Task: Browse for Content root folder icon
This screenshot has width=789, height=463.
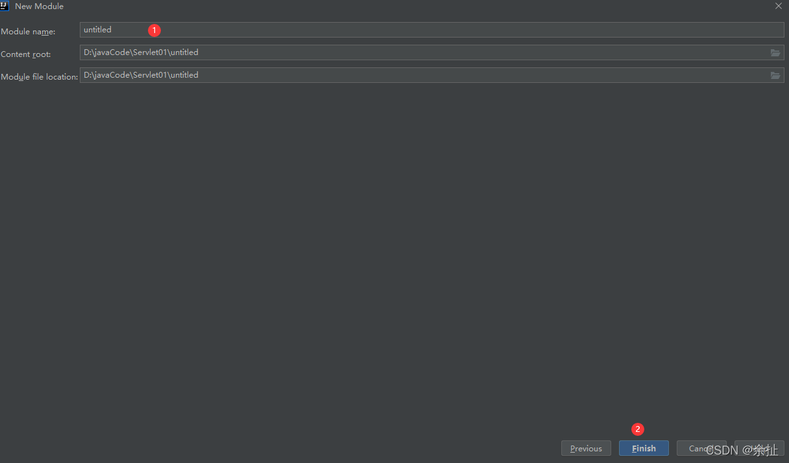Action: [x=775, y=53]
